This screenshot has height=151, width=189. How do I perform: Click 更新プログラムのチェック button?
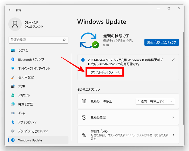(x=161, y=42)
